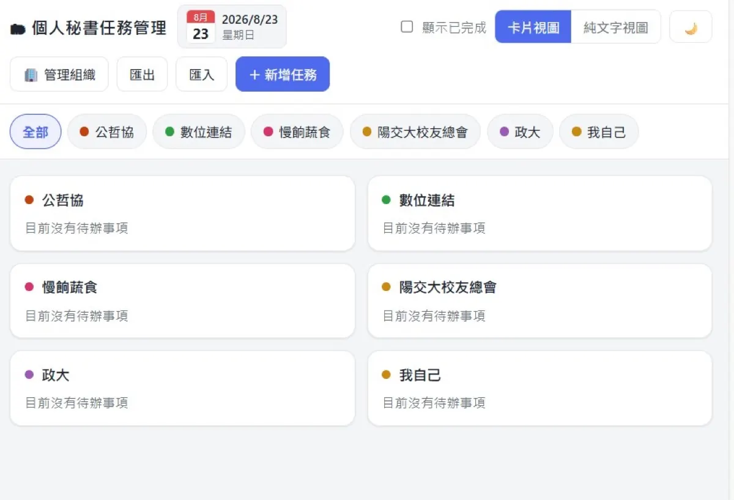Filter tasks by 數位連結 chip
Image resolution: width=734 pixels, height=500 pixels.
(x=199, y=131)
